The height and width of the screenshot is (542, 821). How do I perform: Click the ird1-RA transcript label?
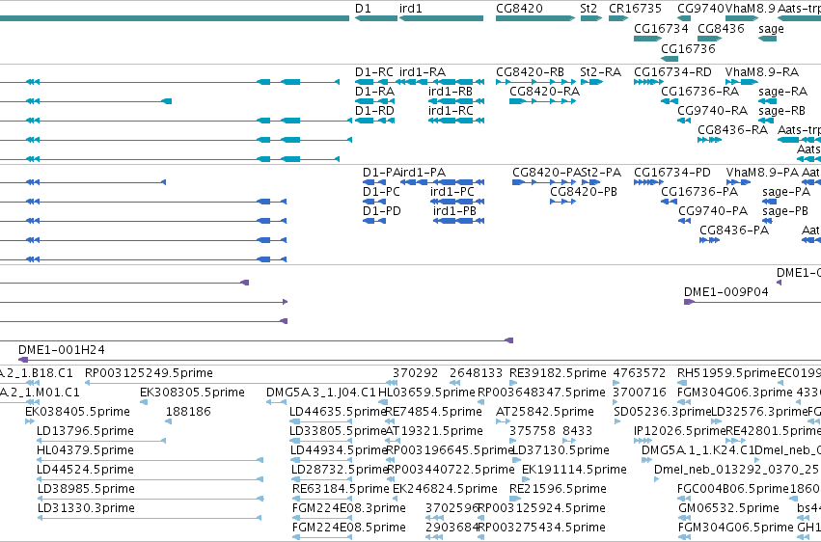click(x=423, y=72)
